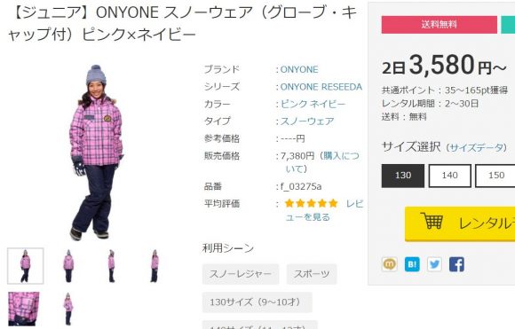Open the 購入について purchase info link

pos(323,162)
